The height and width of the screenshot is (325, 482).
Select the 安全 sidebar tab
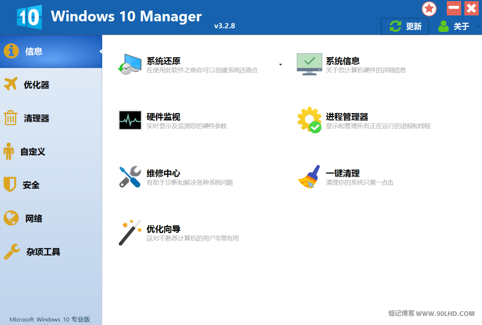coord(51,185)
